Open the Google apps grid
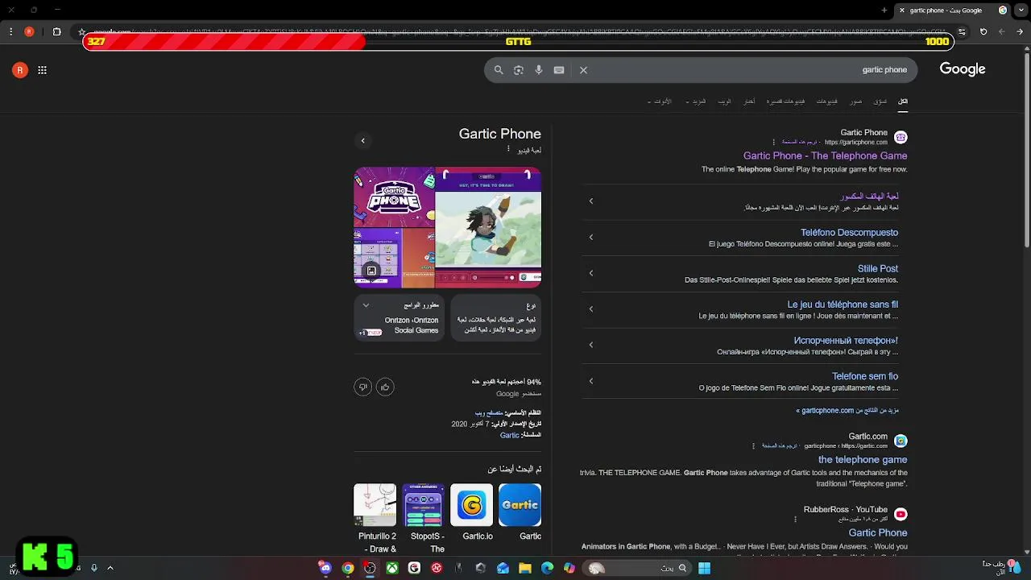Viewport: 1031px width, 580px height. (x=42, y=70)
